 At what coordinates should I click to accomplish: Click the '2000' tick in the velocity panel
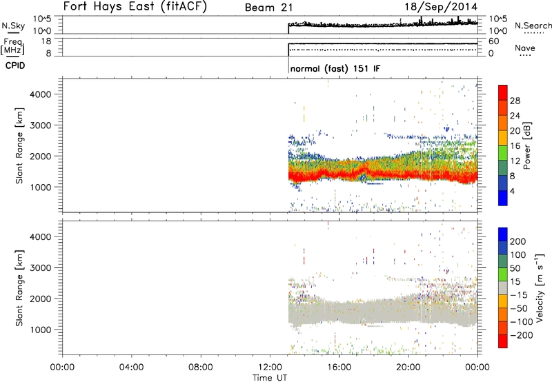40,299
